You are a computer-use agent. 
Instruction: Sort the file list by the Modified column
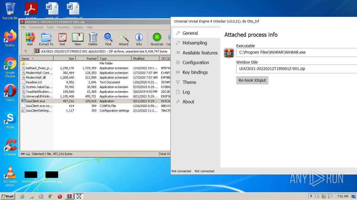pos(145,59)
